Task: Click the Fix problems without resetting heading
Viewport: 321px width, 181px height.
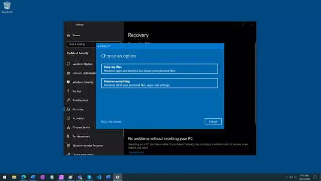Action: (x=160, y=139)
